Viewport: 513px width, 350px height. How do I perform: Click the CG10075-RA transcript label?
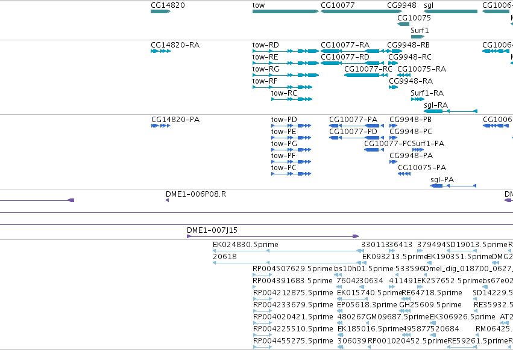pos(422,69)
